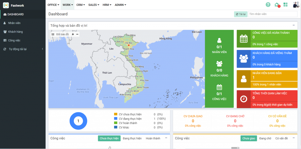301x149 pixels.
Task: Expand the CRM dropdown menu
Action: tap(81, 5)
